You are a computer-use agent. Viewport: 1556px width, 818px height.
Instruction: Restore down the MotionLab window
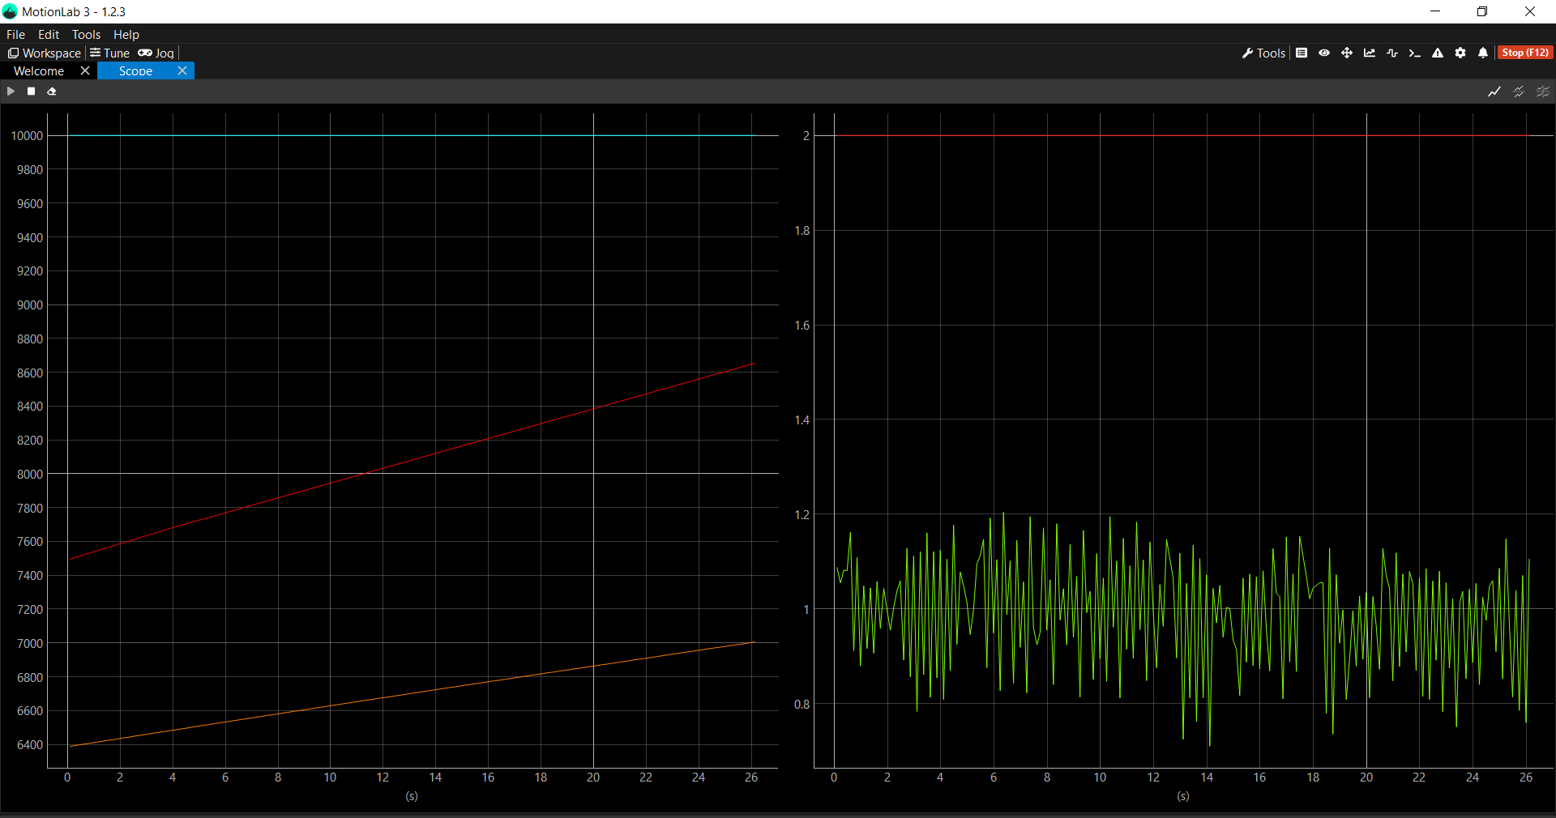tap(1482, 11)
